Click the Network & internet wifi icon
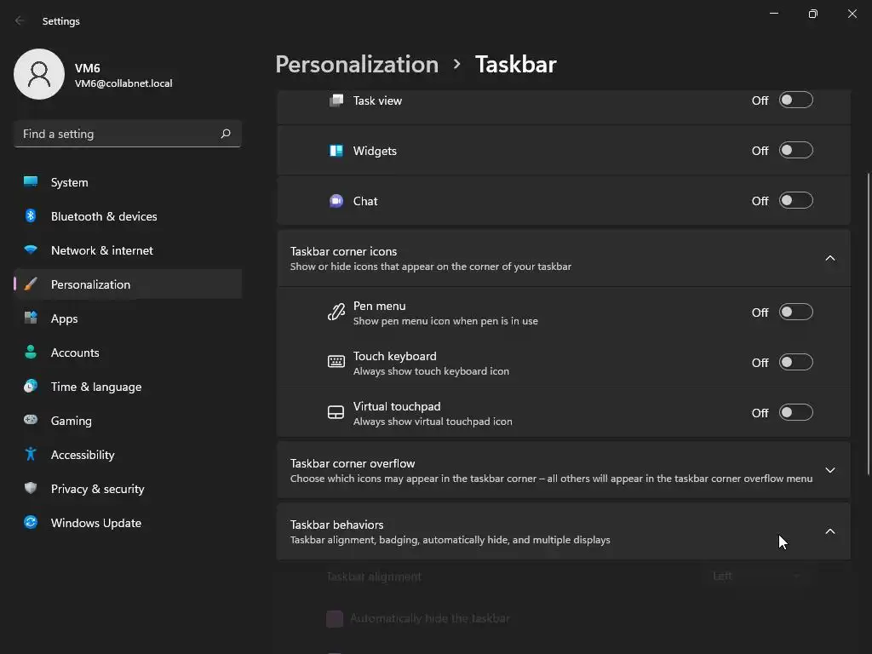Screen dimensions: 872x654 click(x=31, y=250)
